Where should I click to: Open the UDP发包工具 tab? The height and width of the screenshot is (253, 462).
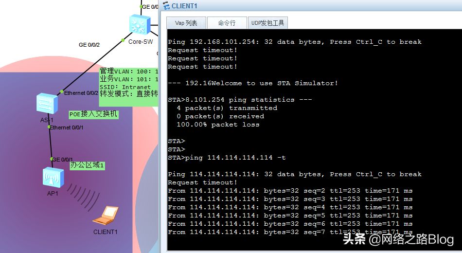(267, 23)
